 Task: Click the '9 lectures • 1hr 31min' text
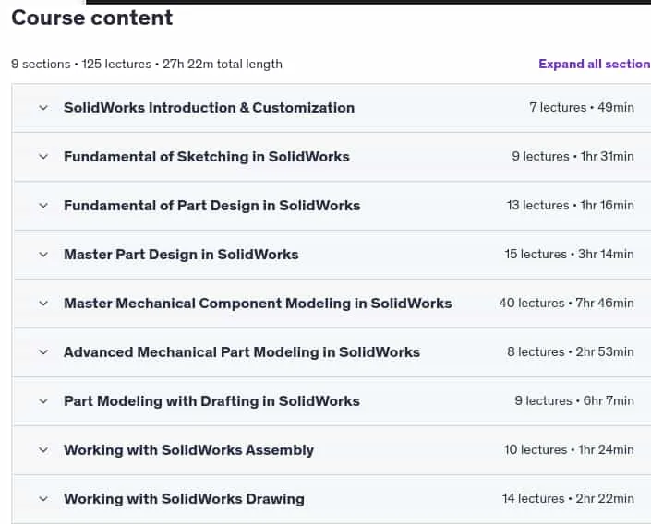(573, 157)
